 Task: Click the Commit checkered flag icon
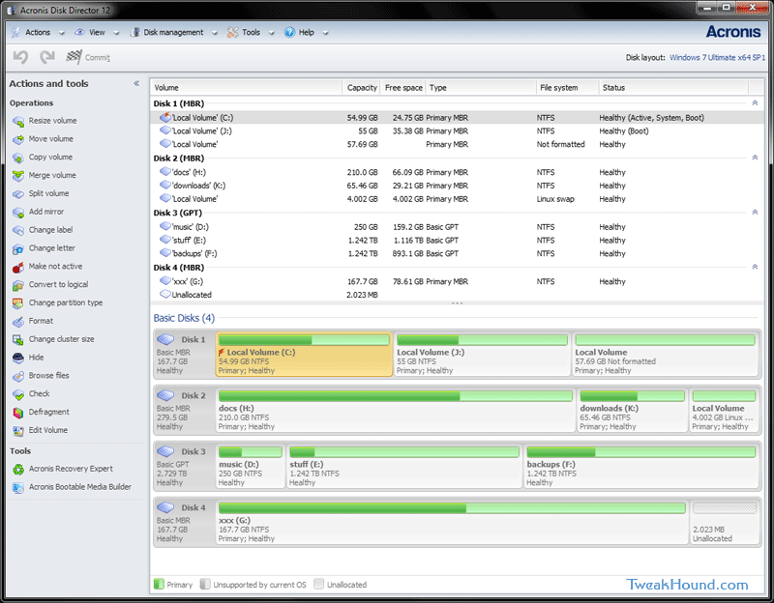74,57
